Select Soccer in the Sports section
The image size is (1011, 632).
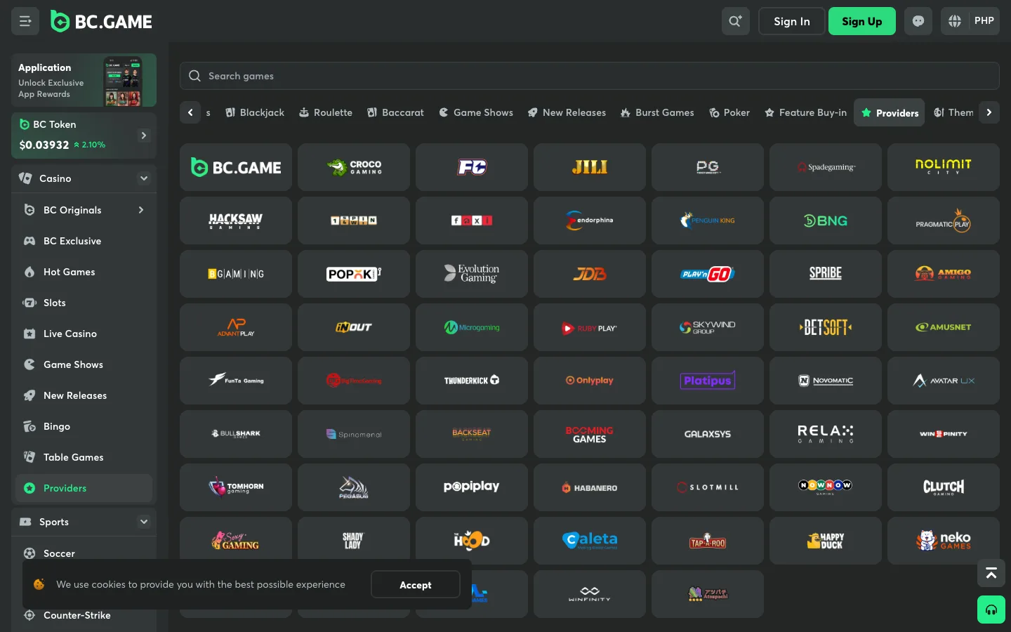[x=84, y=553]
